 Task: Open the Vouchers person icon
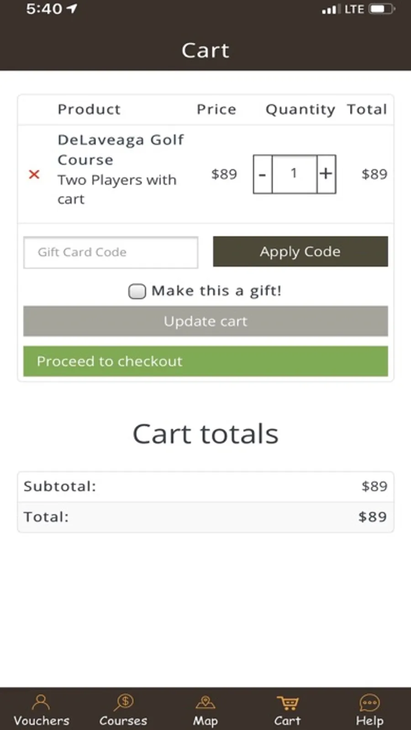[x=41, y=702]
